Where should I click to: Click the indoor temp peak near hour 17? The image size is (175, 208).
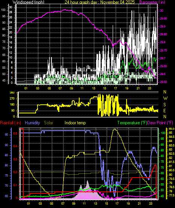(x=115, y=129)
